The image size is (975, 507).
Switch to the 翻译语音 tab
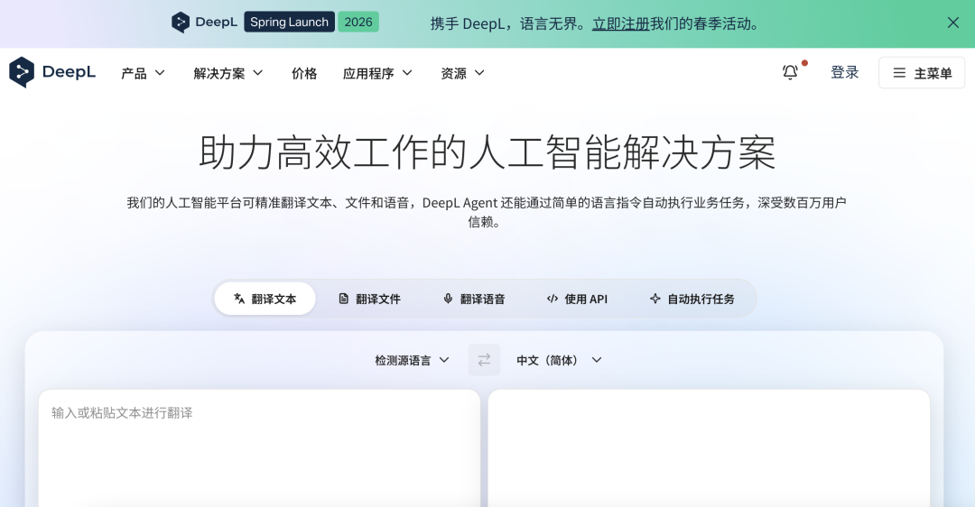tap(474, 299)
